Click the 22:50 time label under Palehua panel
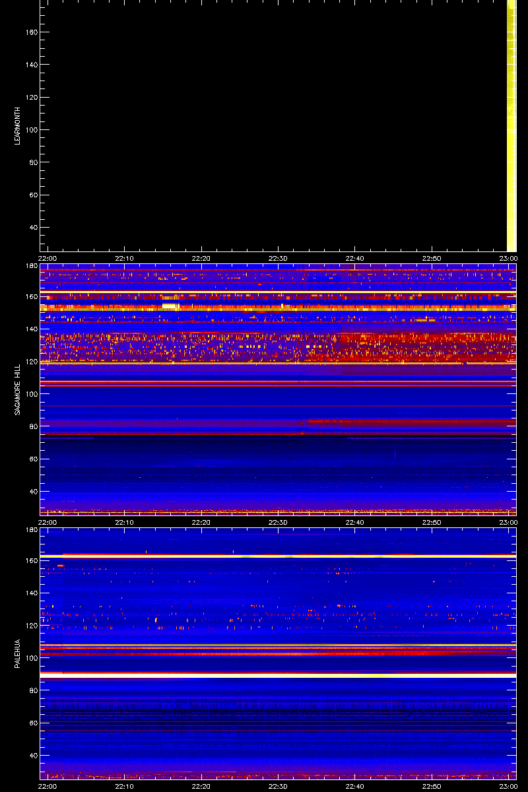This screenshot has width=528, height=792. pos(432,786)
